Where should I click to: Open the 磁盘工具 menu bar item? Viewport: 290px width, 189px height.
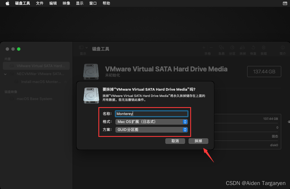point(23,3)
